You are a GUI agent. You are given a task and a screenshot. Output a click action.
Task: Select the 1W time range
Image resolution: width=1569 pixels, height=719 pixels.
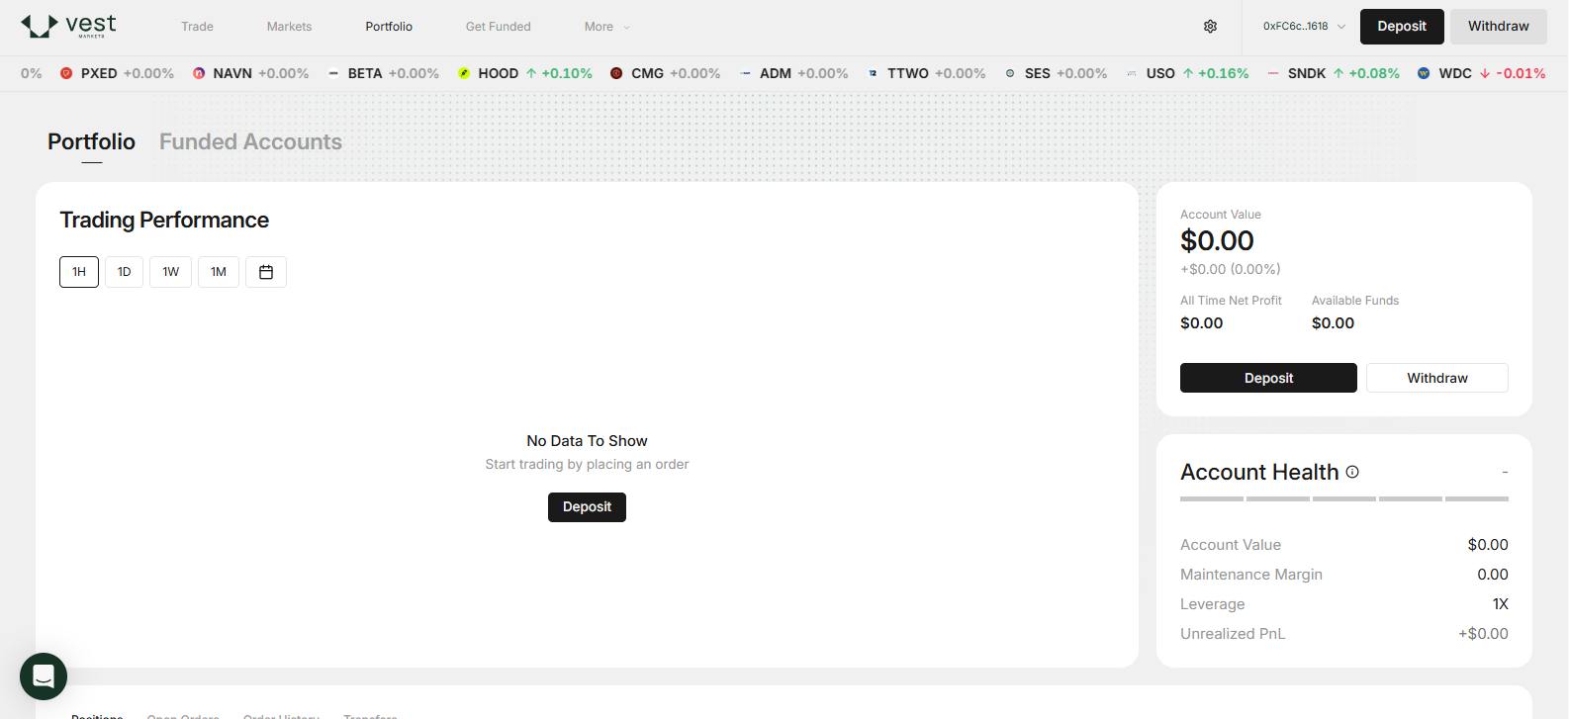click(170, 272)
